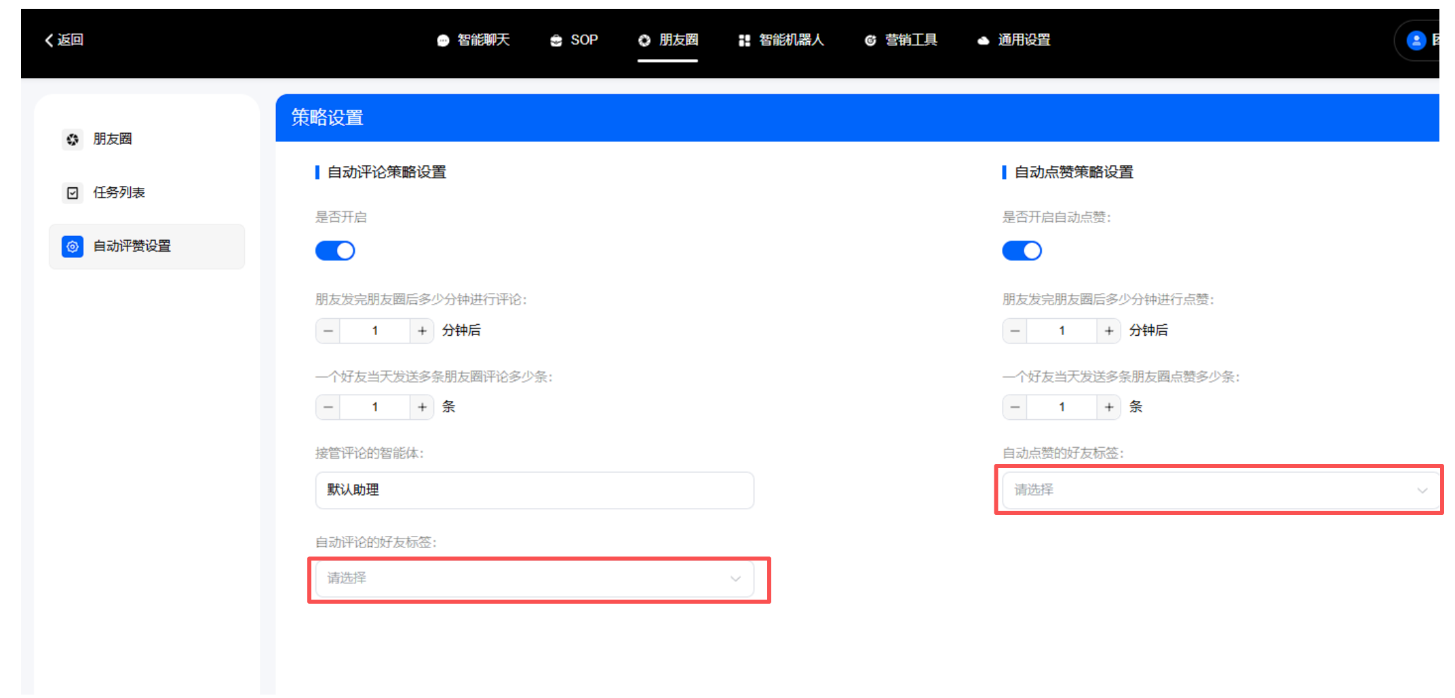This screenshot has height=698, width=1455.
Task: Increase daily comment count with plus button
Action: [422, 407]
